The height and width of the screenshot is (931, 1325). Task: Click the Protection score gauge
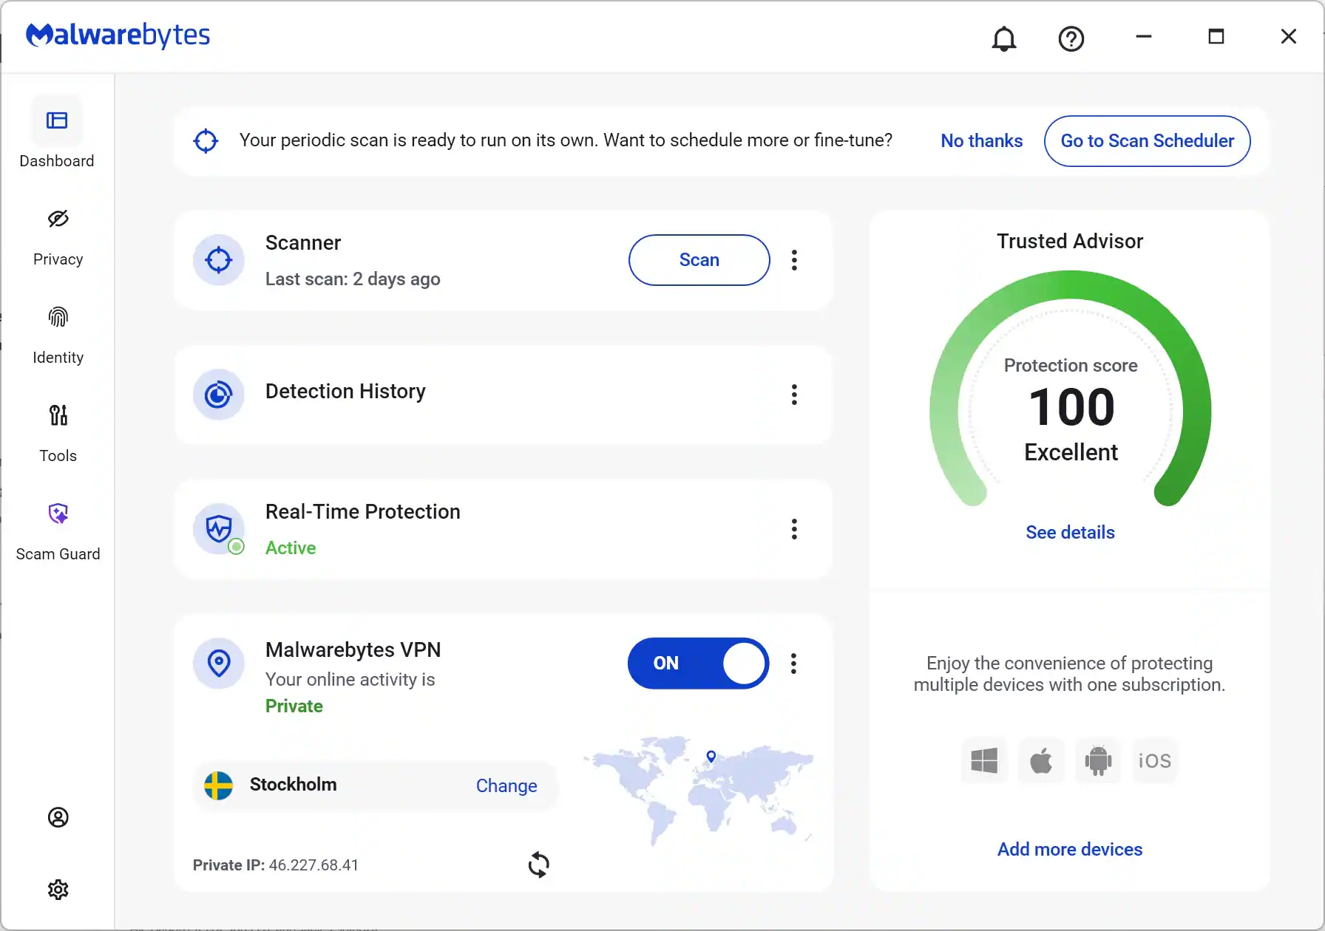(x=1070, y=389)
